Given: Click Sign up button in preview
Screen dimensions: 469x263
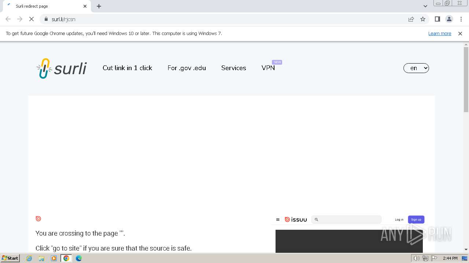Looking at the screenshot, I should 416,220.
